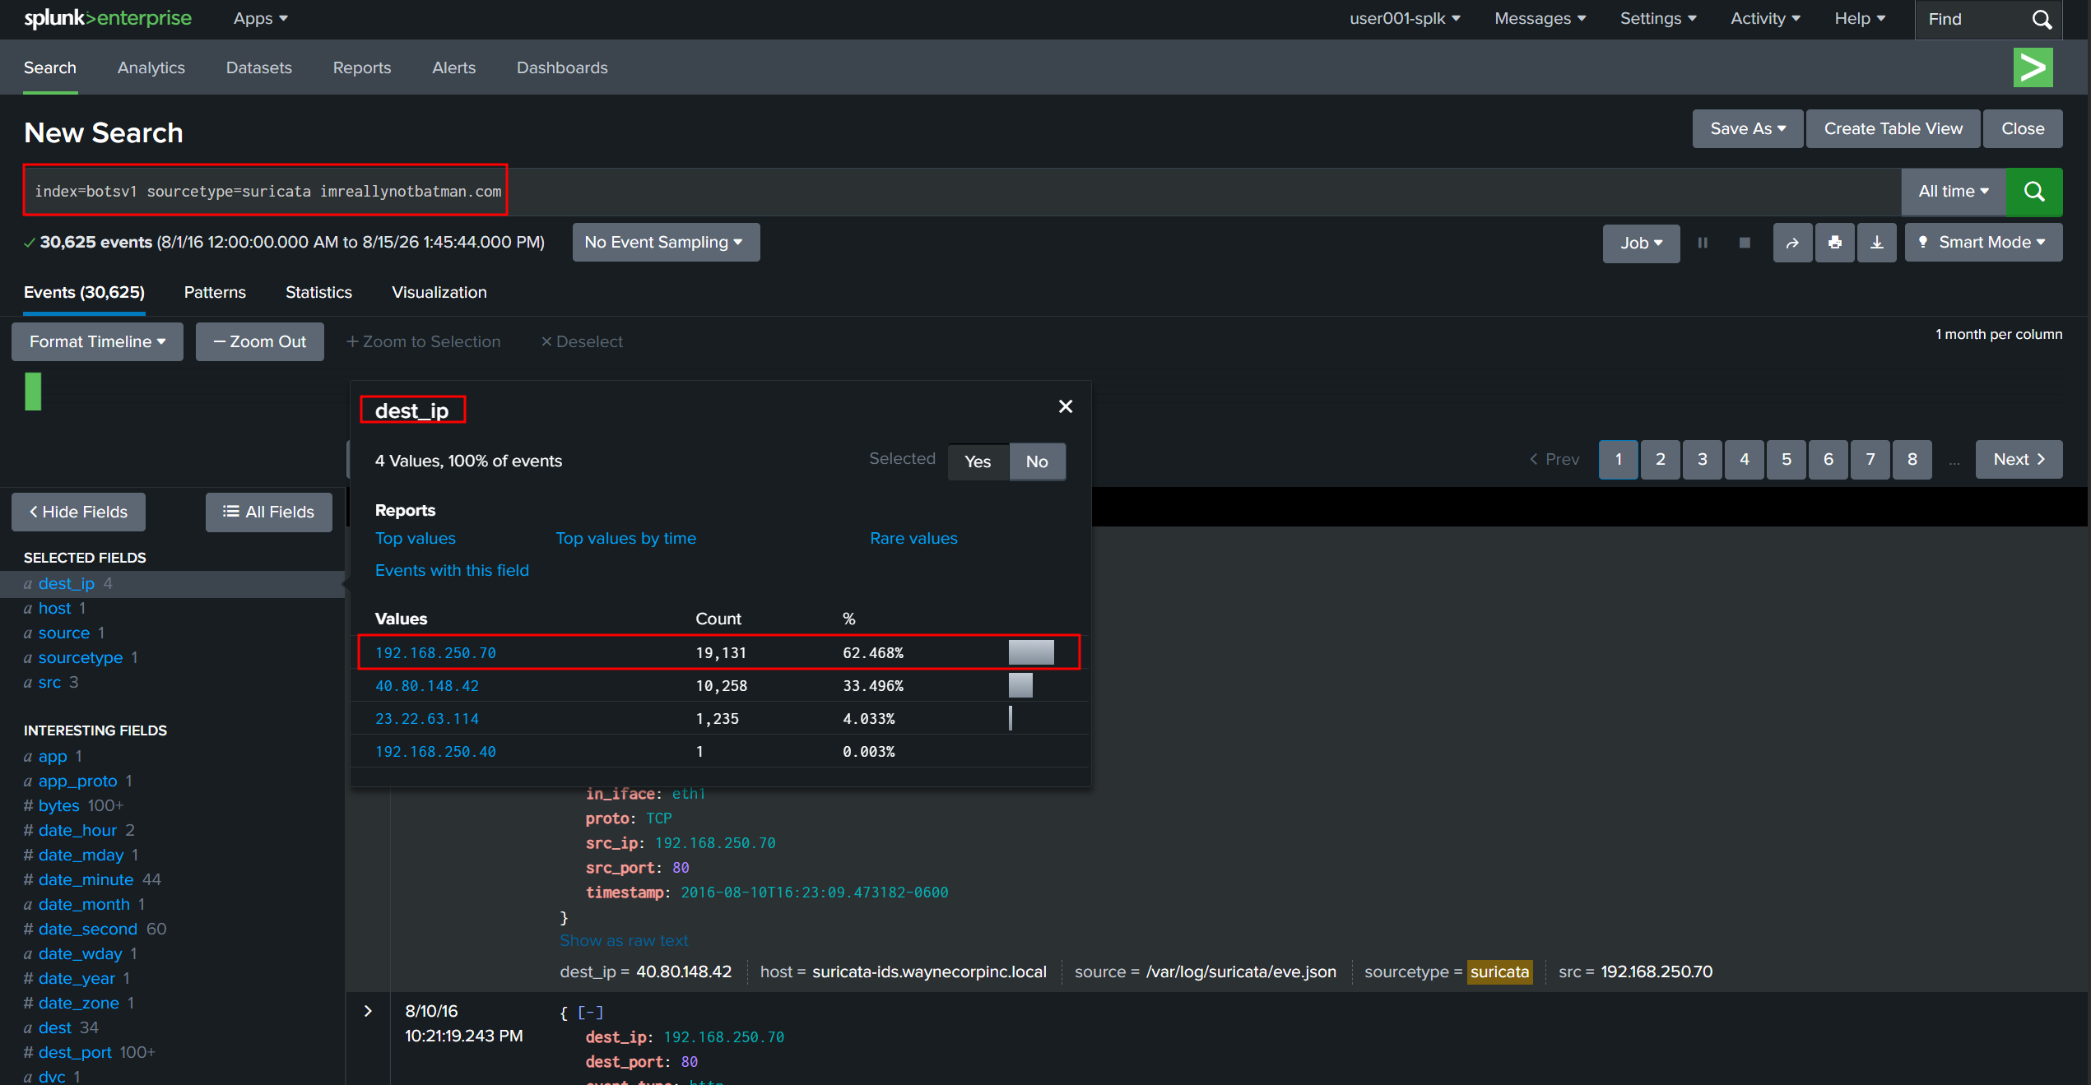2091x1085 pixels.
Task: Set dest_ip Selected to No
Action: click(1037, 461)
